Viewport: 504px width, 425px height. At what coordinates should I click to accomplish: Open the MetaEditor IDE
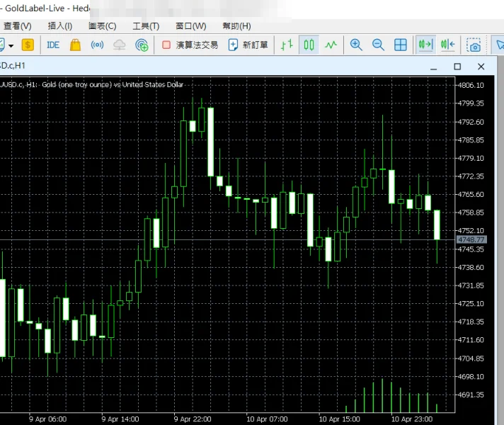coord(53,45)
